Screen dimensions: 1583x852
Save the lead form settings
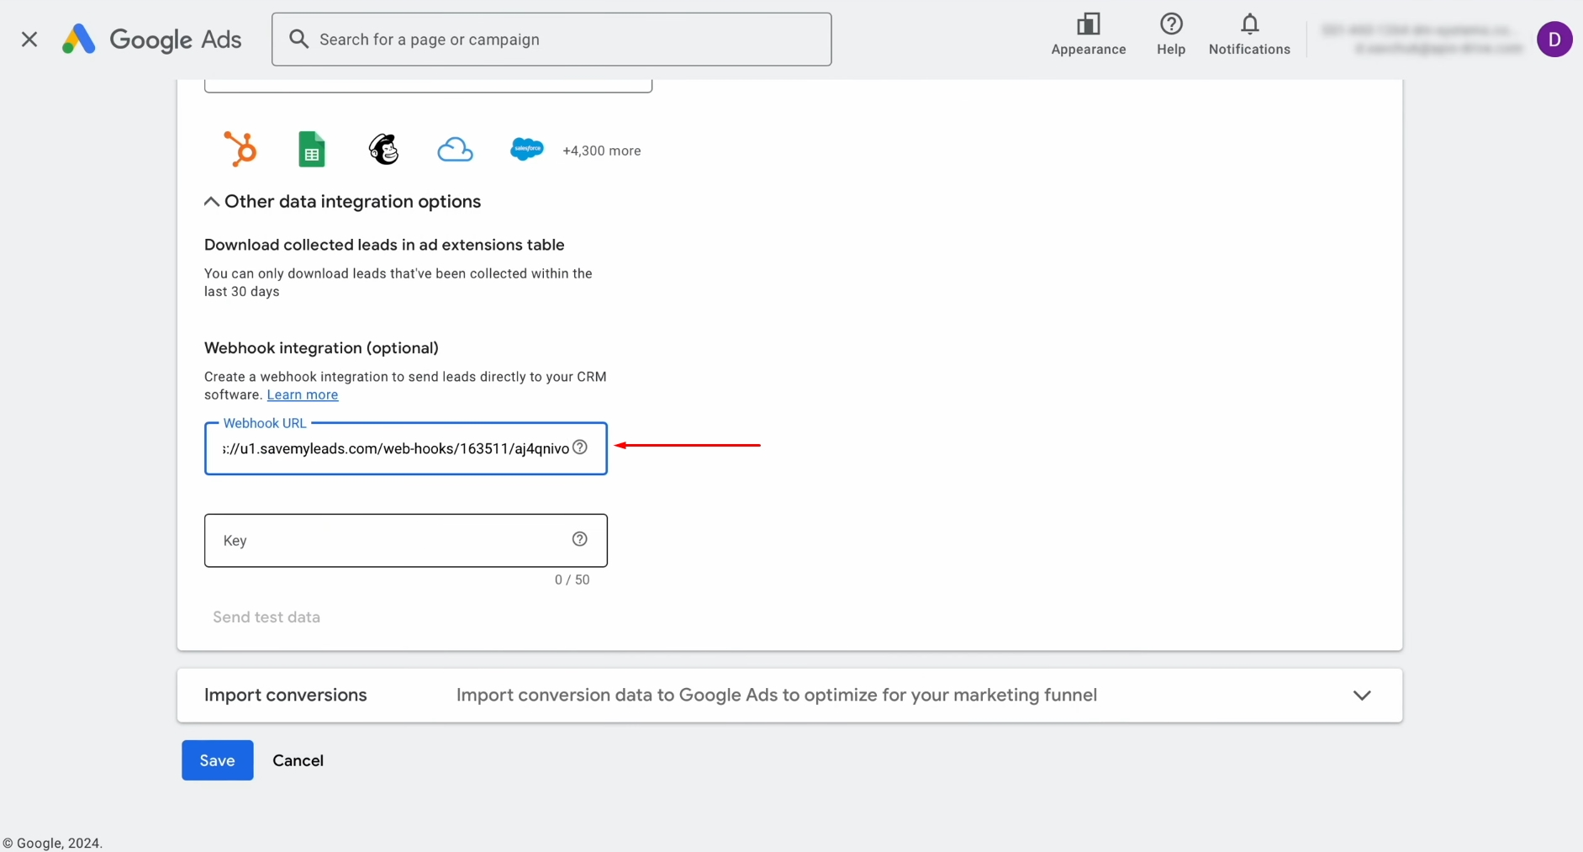coord(218,760)
